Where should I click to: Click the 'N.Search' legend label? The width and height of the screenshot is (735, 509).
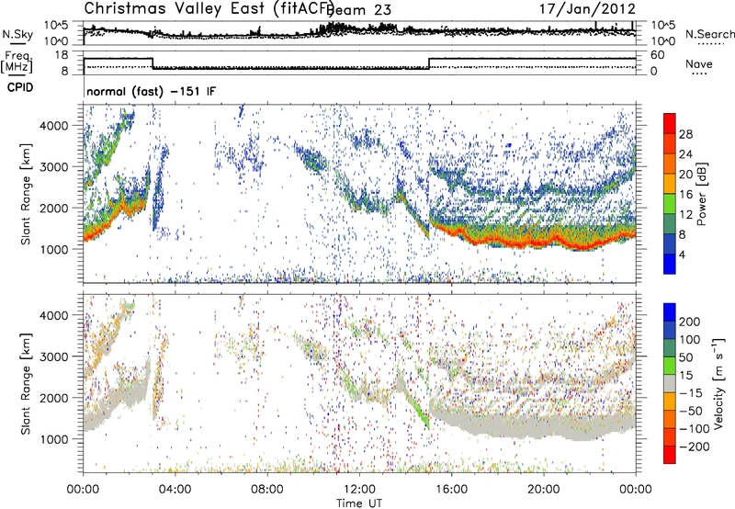[709, 34]
